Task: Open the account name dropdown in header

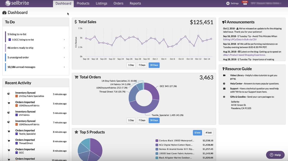Action: pyautogui.click(x=266, y=3)
